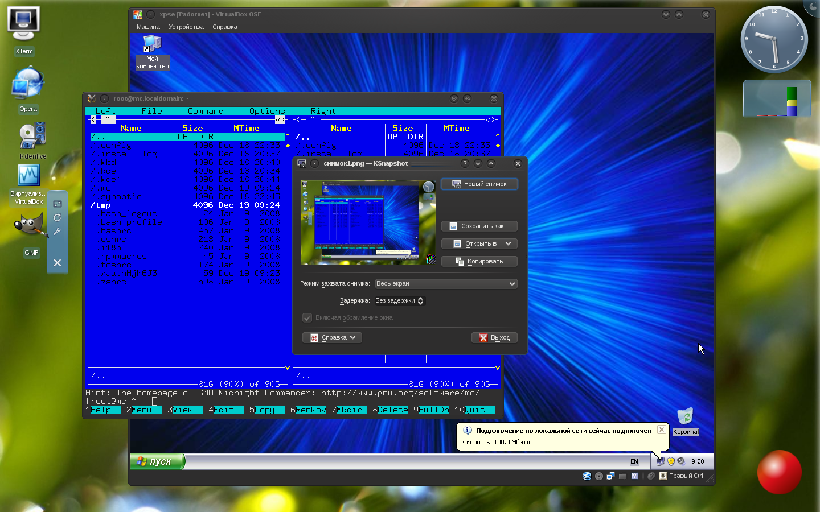
Task: Pin the KSnapshot window on all desktops
Action: pos(314,163)
